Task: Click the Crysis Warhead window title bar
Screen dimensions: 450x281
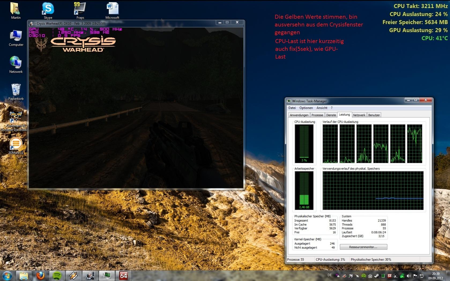Action: coord(122,23)
